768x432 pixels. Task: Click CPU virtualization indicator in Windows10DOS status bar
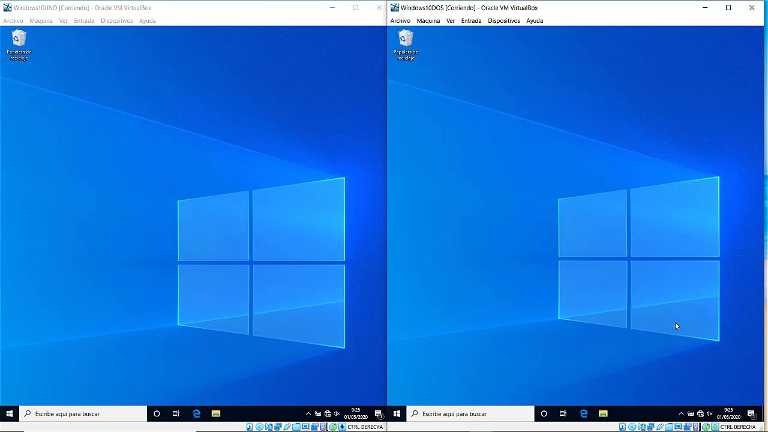click(696, 427)
